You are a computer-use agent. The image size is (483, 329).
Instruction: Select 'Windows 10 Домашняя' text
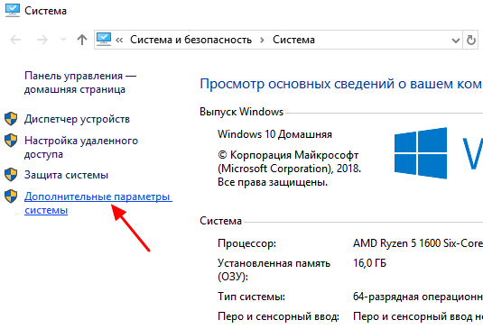pos(274,134)
